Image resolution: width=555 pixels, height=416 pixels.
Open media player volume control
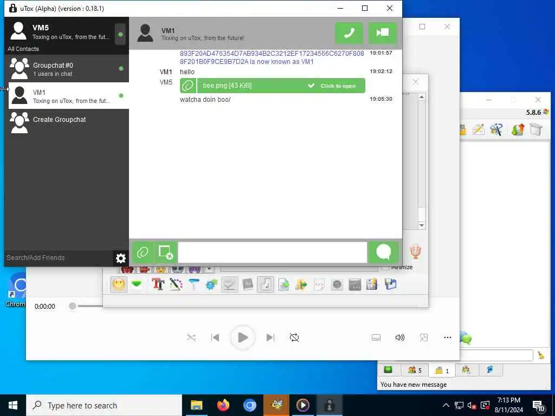point(399,337)
